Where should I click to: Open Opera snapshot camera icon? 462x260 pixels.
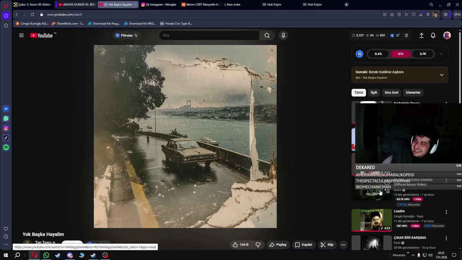pos(392,14)
